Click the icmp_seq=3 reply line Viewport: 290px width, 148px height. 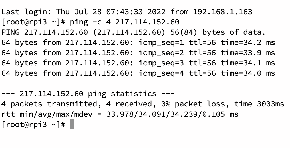point(138,63)
